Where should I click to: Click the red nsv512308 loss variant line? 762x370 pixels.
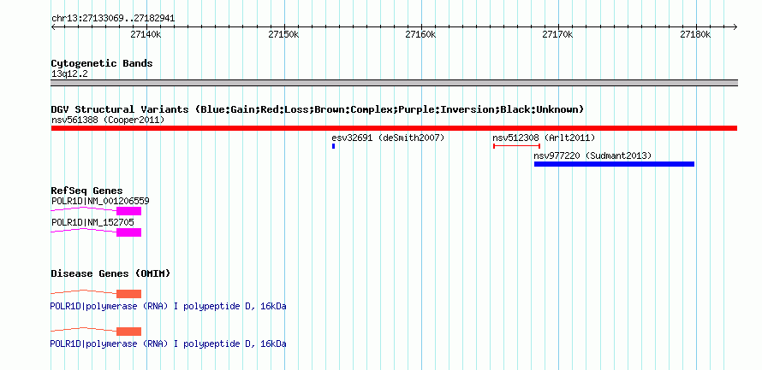coord(516,146)
